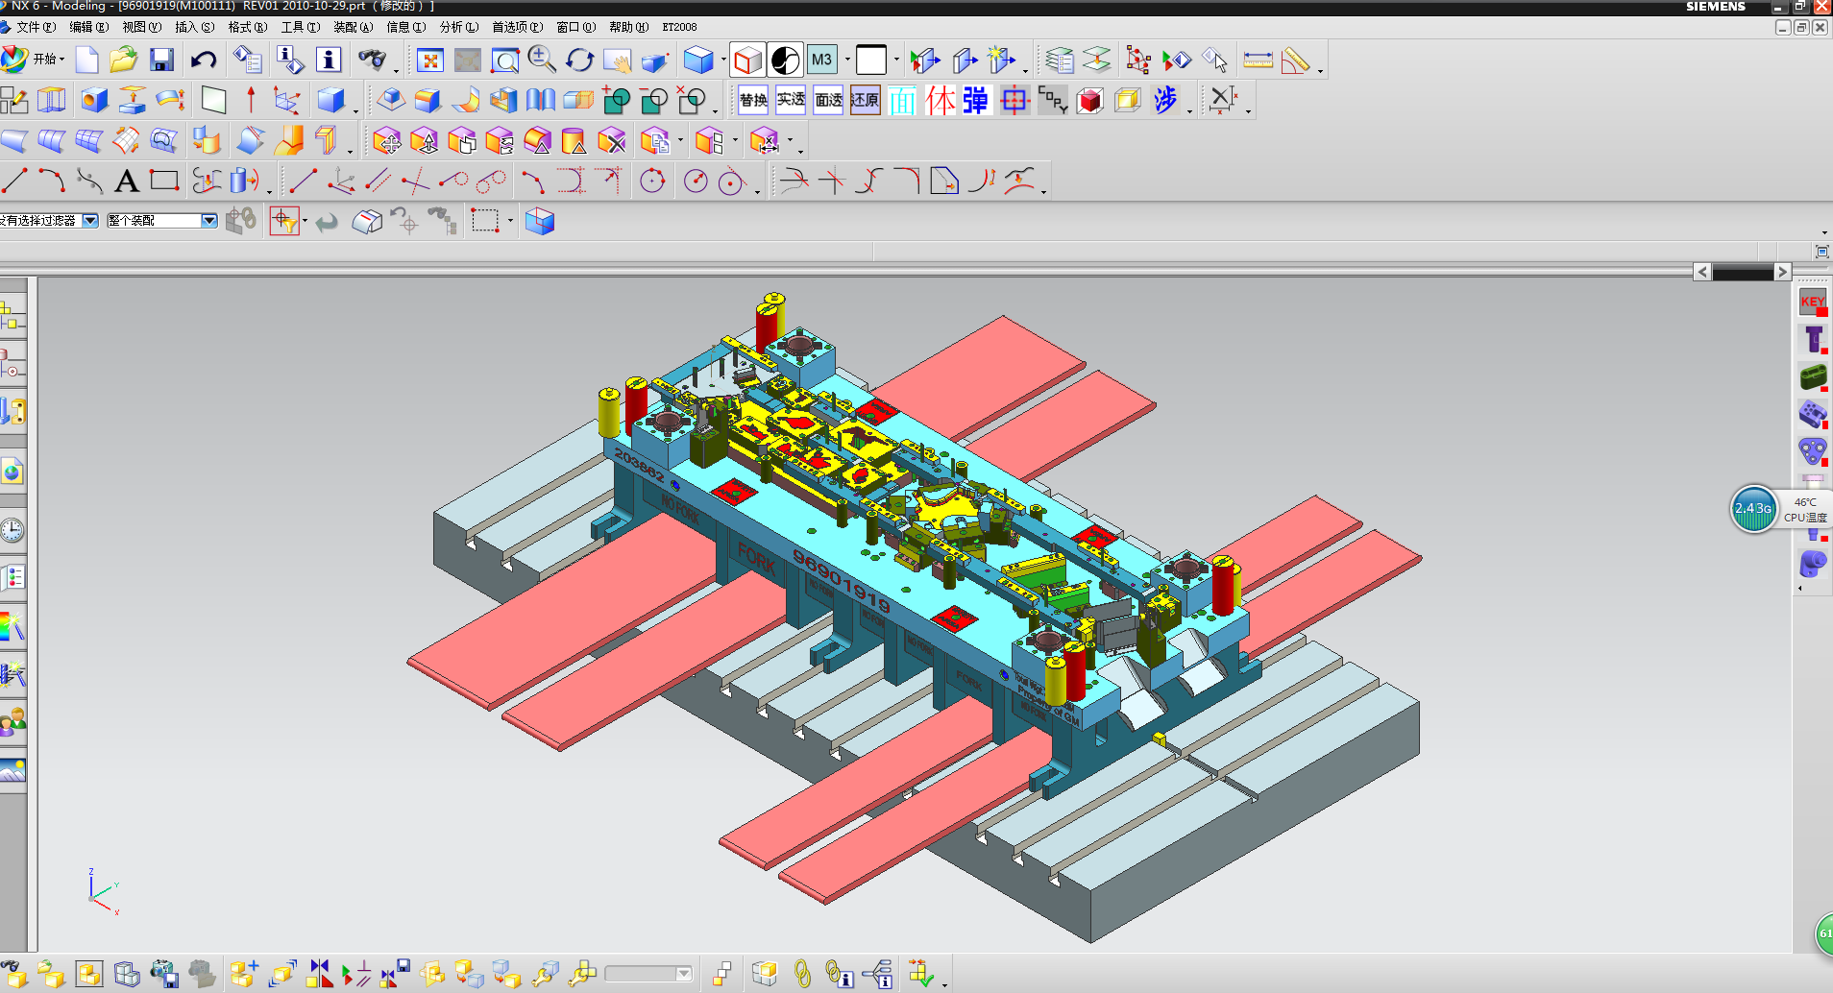The width and height of the screenshot is (1833, 993).
Task: Select the Rectangle curve tool
Action: [x=164, y=181]
